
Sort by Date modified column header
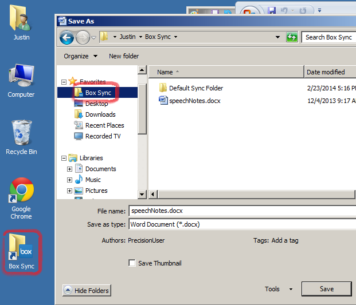point(330,72)
